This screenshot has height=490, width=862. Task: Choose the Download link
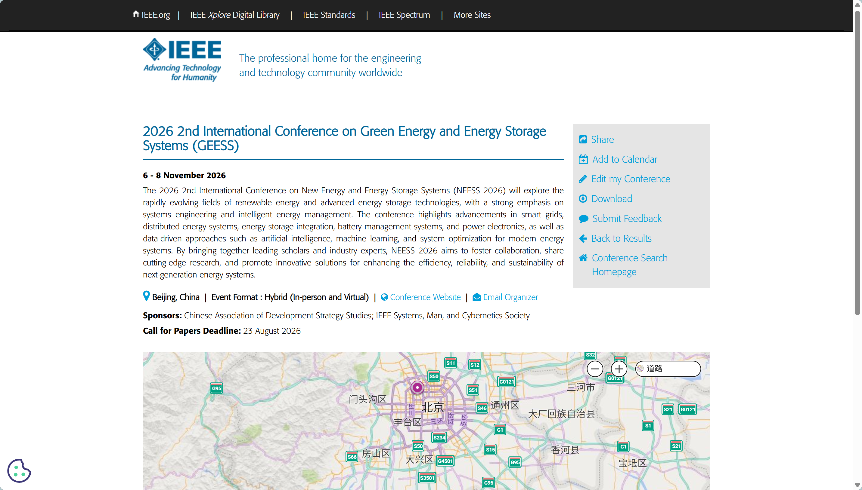click(611, 199)
